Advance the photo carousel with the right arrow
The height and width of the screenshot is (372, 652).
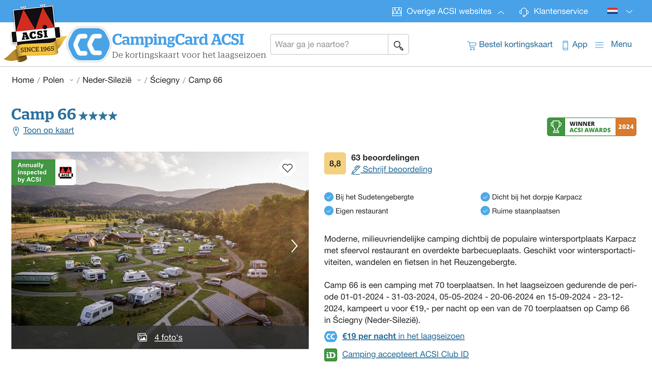click(x=294, y=245)
